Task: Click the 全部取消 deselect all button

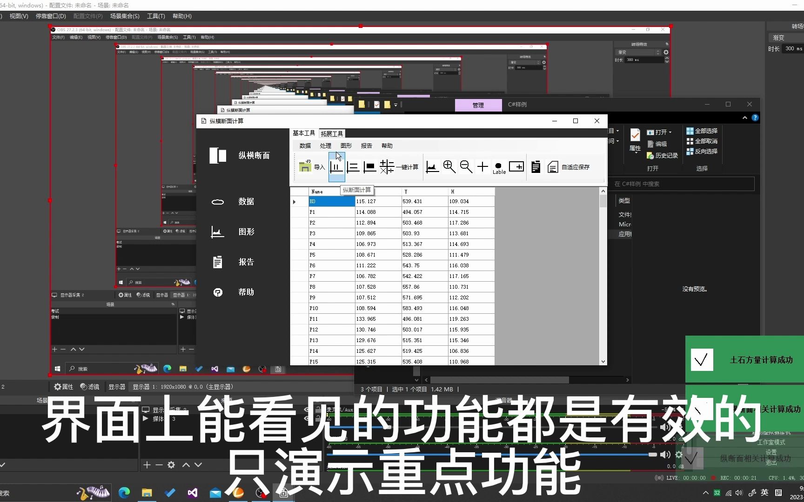Action: (x=705, y=141)
